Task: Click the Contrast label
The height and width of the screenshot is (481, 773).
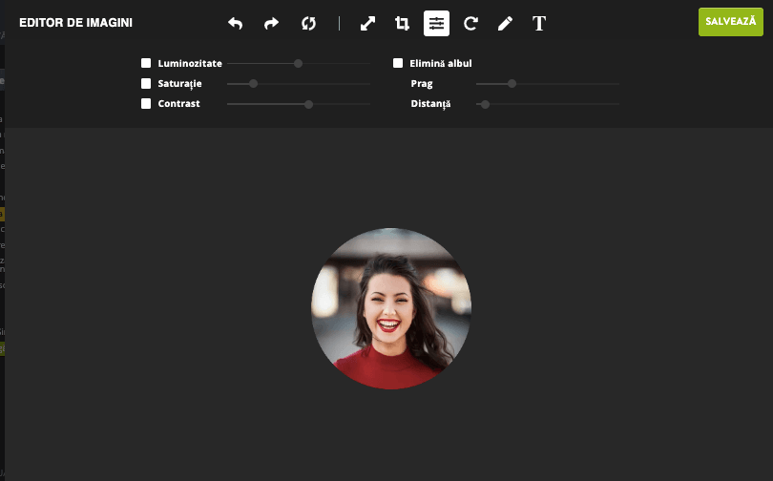Action: (179, 103)
